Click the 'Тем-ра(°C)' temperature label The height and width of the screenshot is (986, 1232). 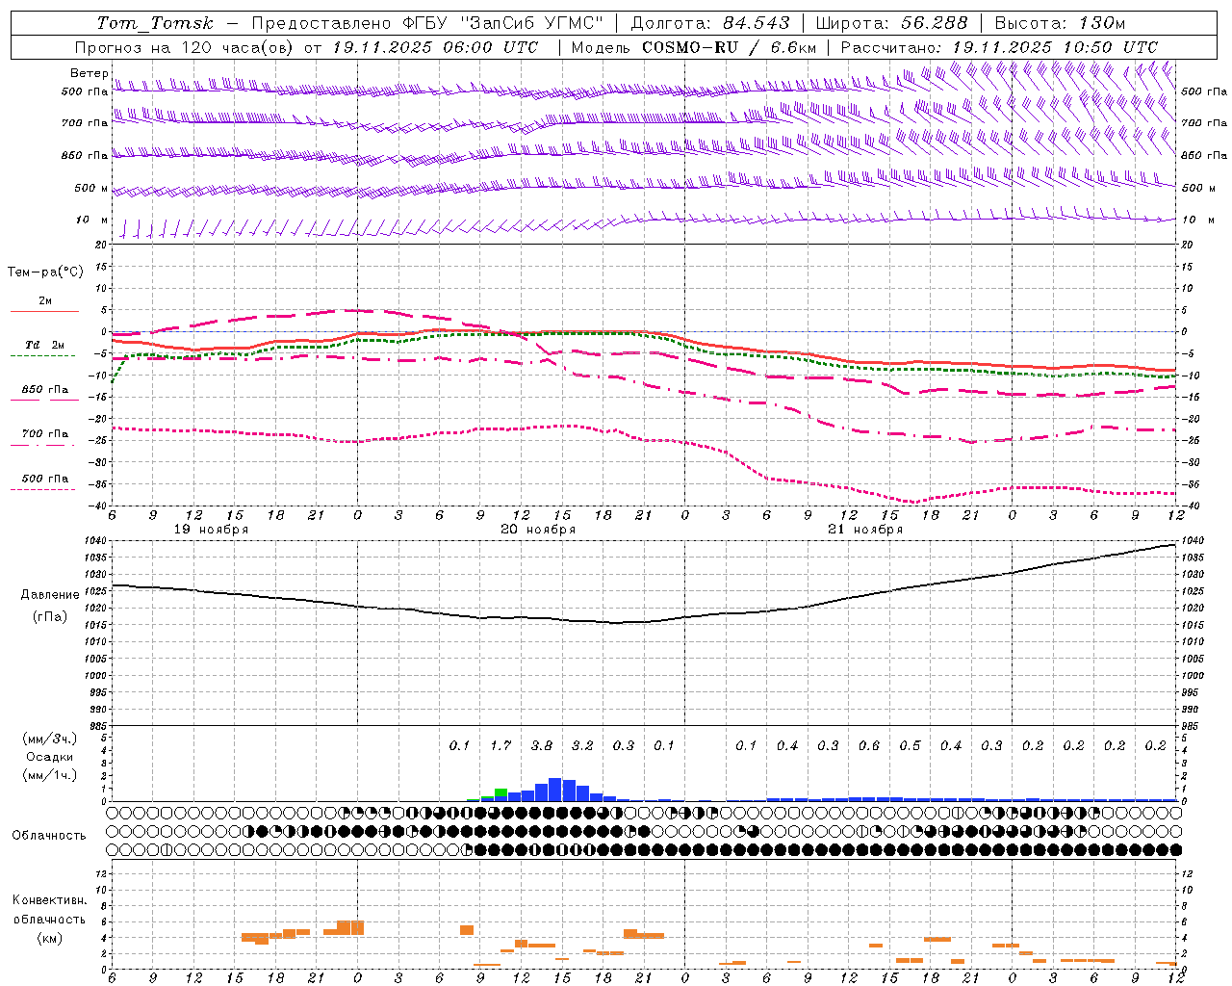click(45, 272)
